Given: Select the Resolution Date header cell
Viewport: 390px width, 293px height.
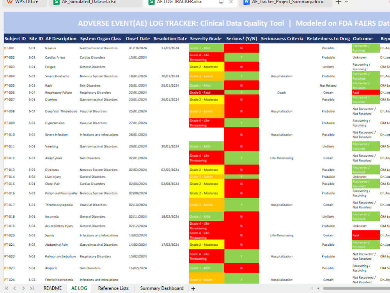Looking at the screenshot, I should pyautogui.click(x=170, y=39).
